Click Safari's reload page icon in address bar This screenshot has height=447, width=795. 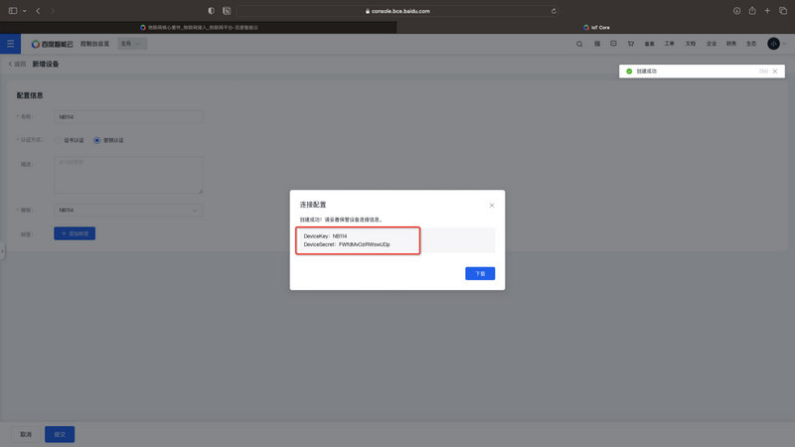(554, 10)
